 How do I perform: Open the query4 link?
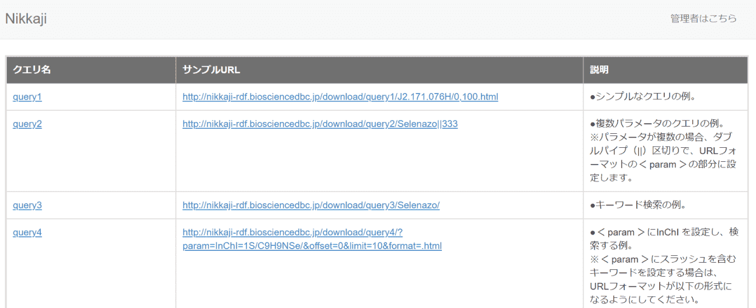coord(27,232)
